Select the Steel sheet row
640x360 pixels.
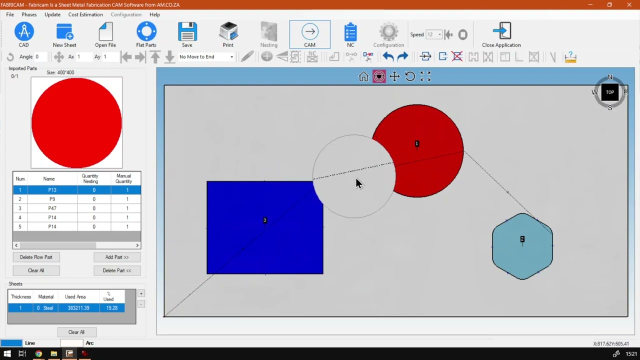point(66,308)
